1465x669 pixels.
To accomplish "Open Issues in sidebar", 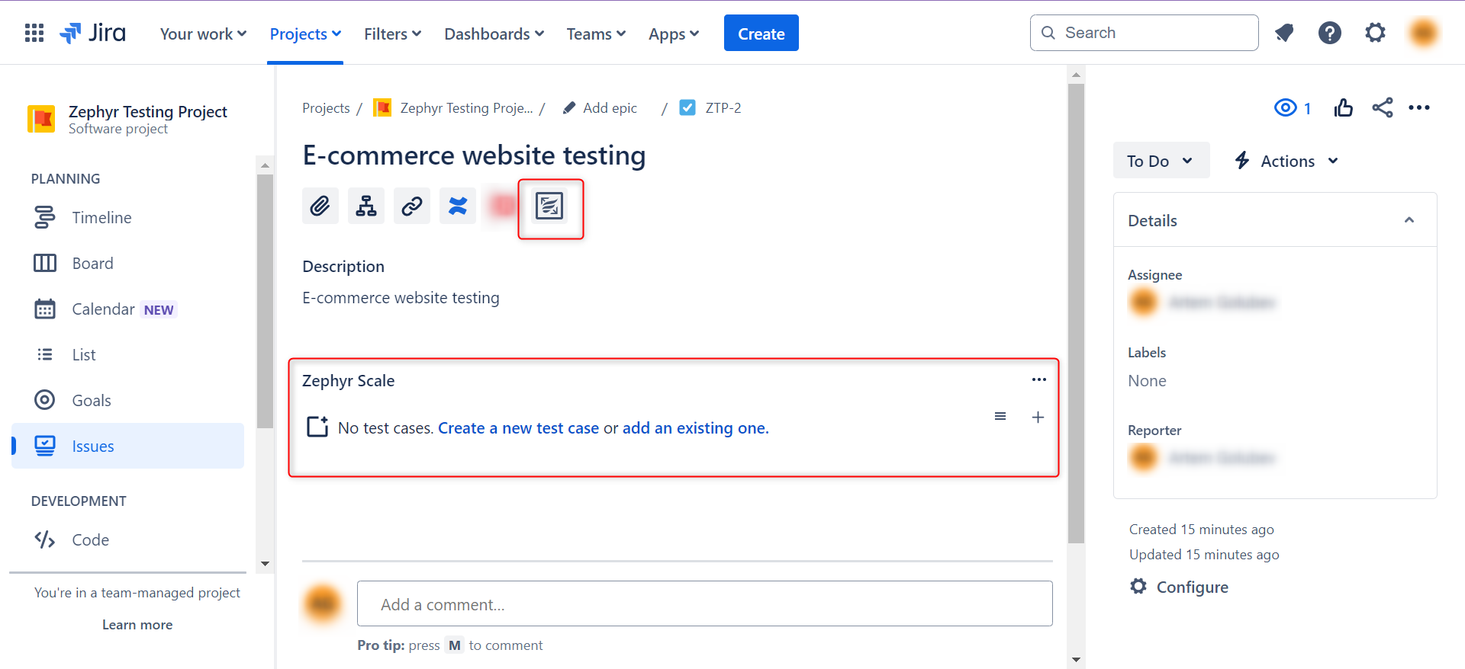I will pyautogui.click(x=128, y=446).
